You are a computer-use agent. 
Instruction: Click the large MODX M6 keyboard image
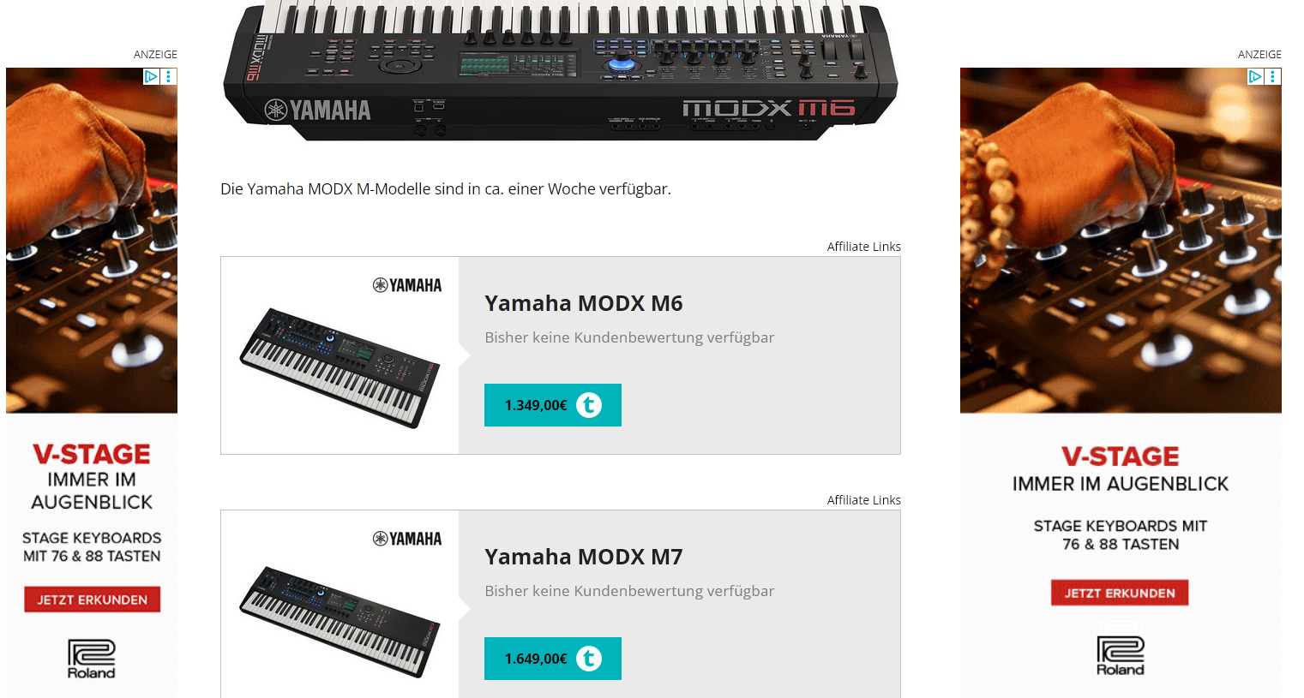pyautogui.click(x=561, y=69)
